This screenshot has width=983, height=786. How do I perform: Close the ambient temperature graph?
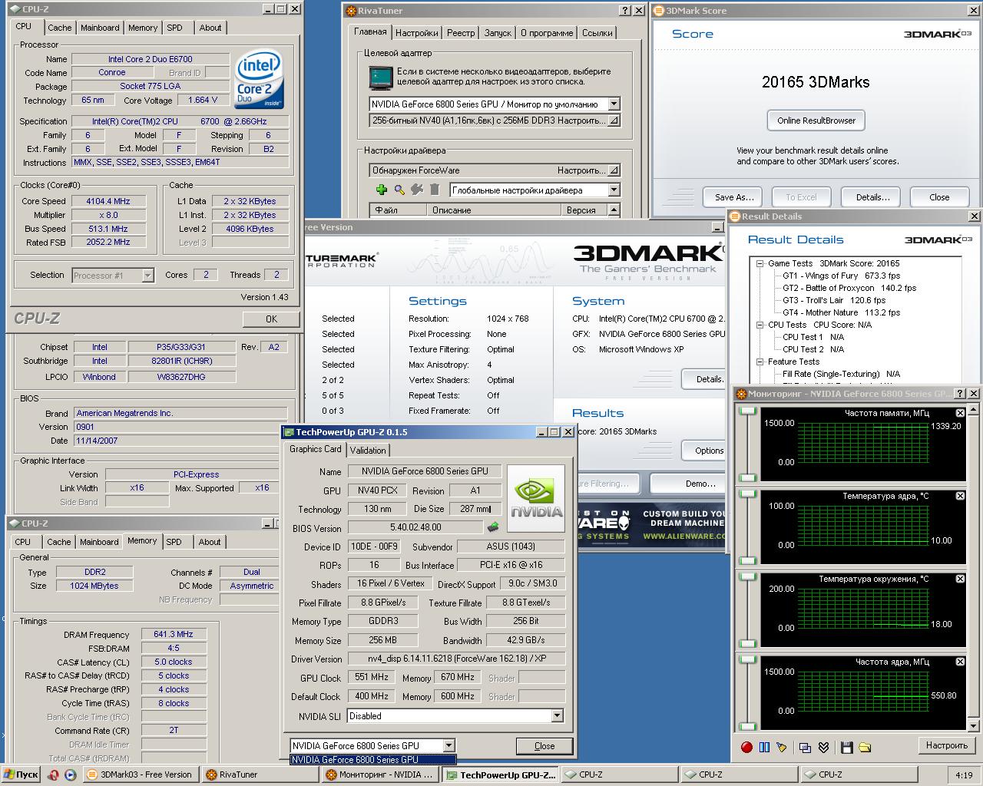click(960, 579)
